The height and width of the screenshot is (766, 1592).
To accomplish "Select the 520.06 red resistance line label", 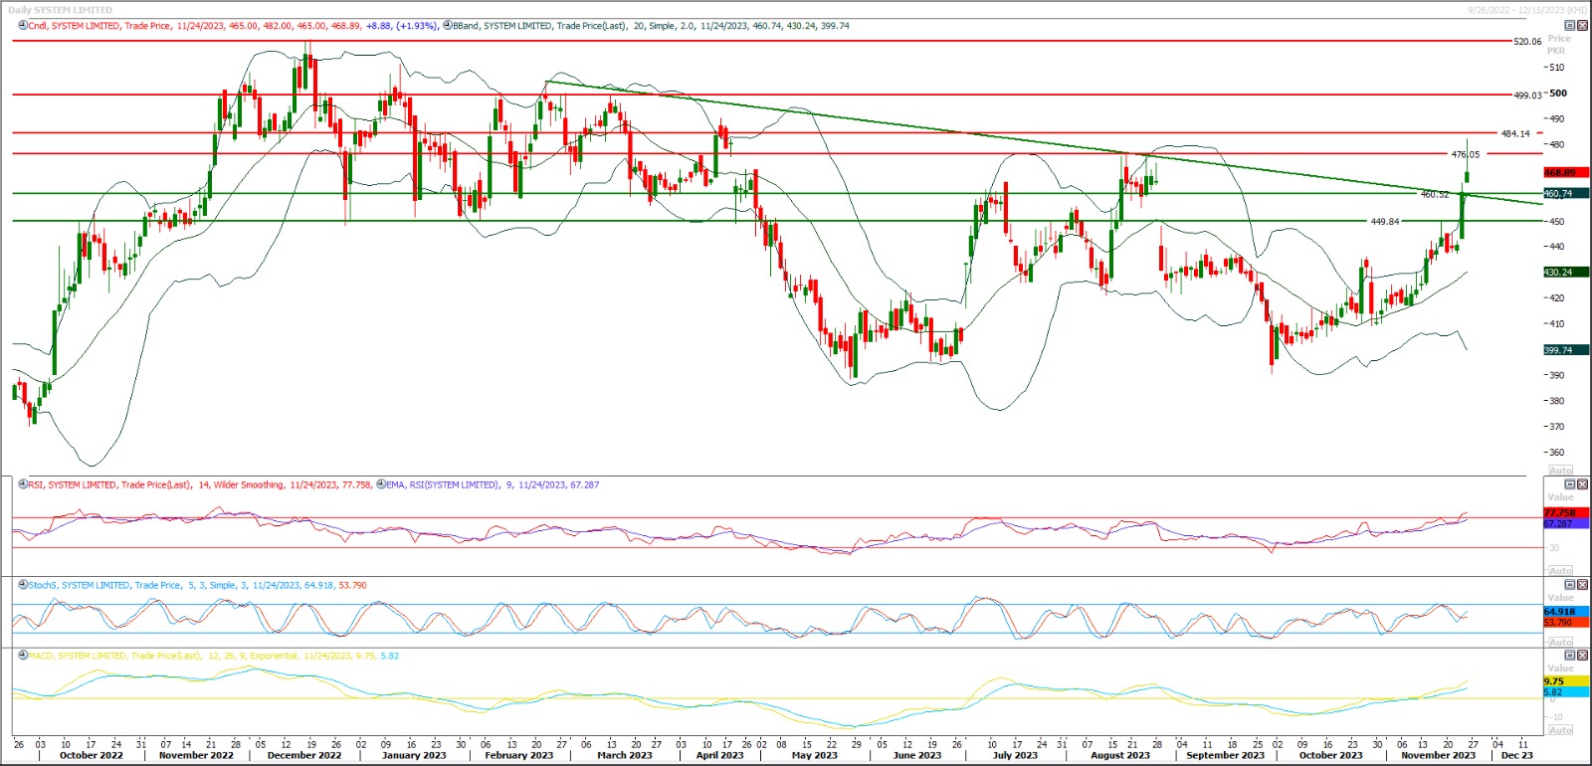I will point(1526,42).
